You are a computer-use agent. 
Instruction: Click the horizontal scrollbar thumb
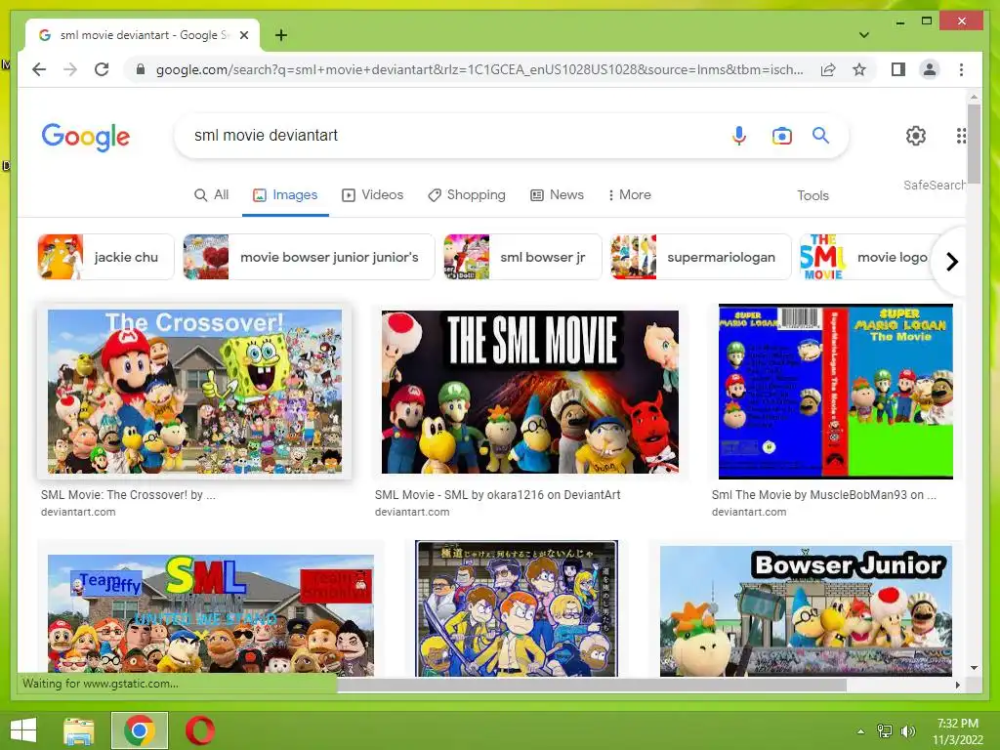pos(592,685)
